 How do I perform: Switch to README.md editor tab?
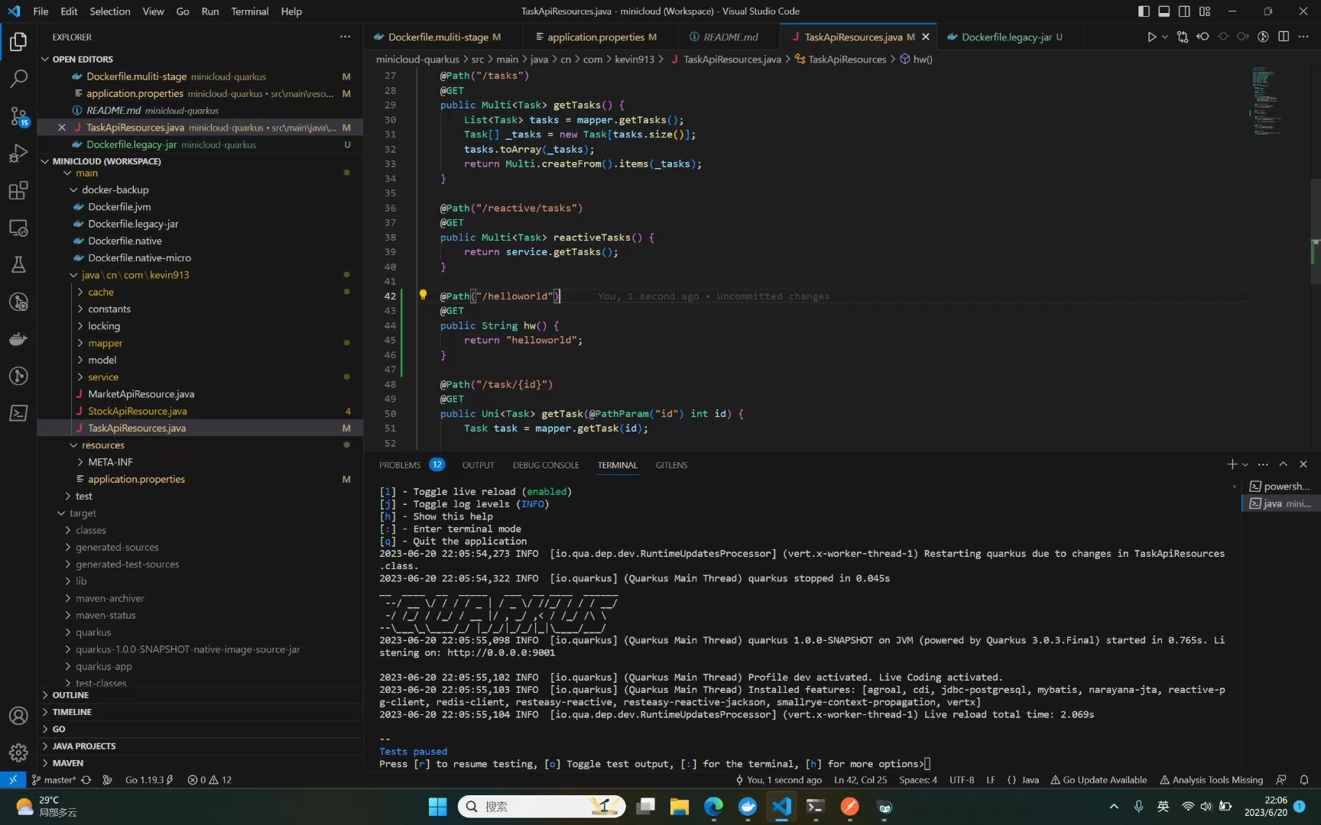click(730, 37)
